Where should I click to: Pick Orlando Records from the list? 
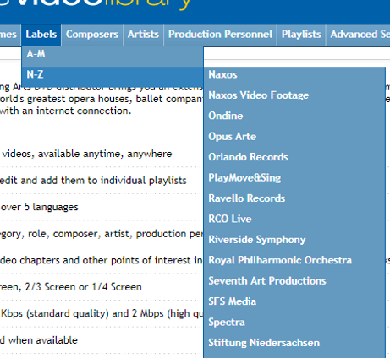pyautogui.click(x=294, y=157)
